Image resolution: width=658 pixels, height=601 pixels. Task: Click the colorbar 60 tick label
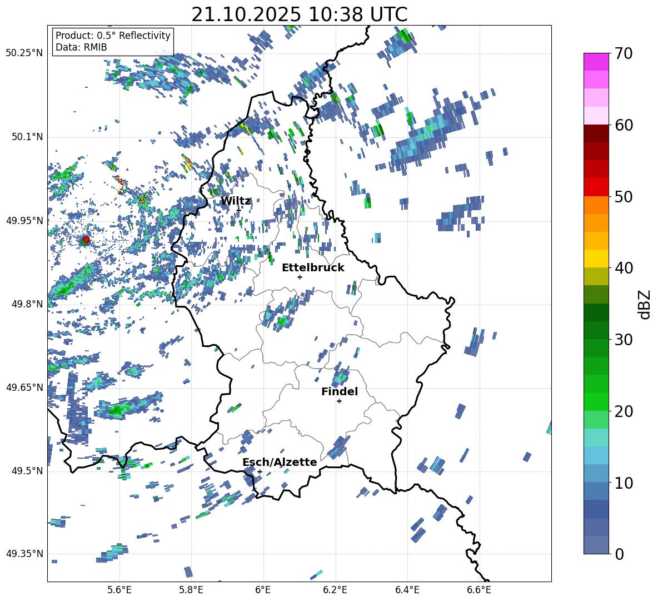[x=624, y=125]
